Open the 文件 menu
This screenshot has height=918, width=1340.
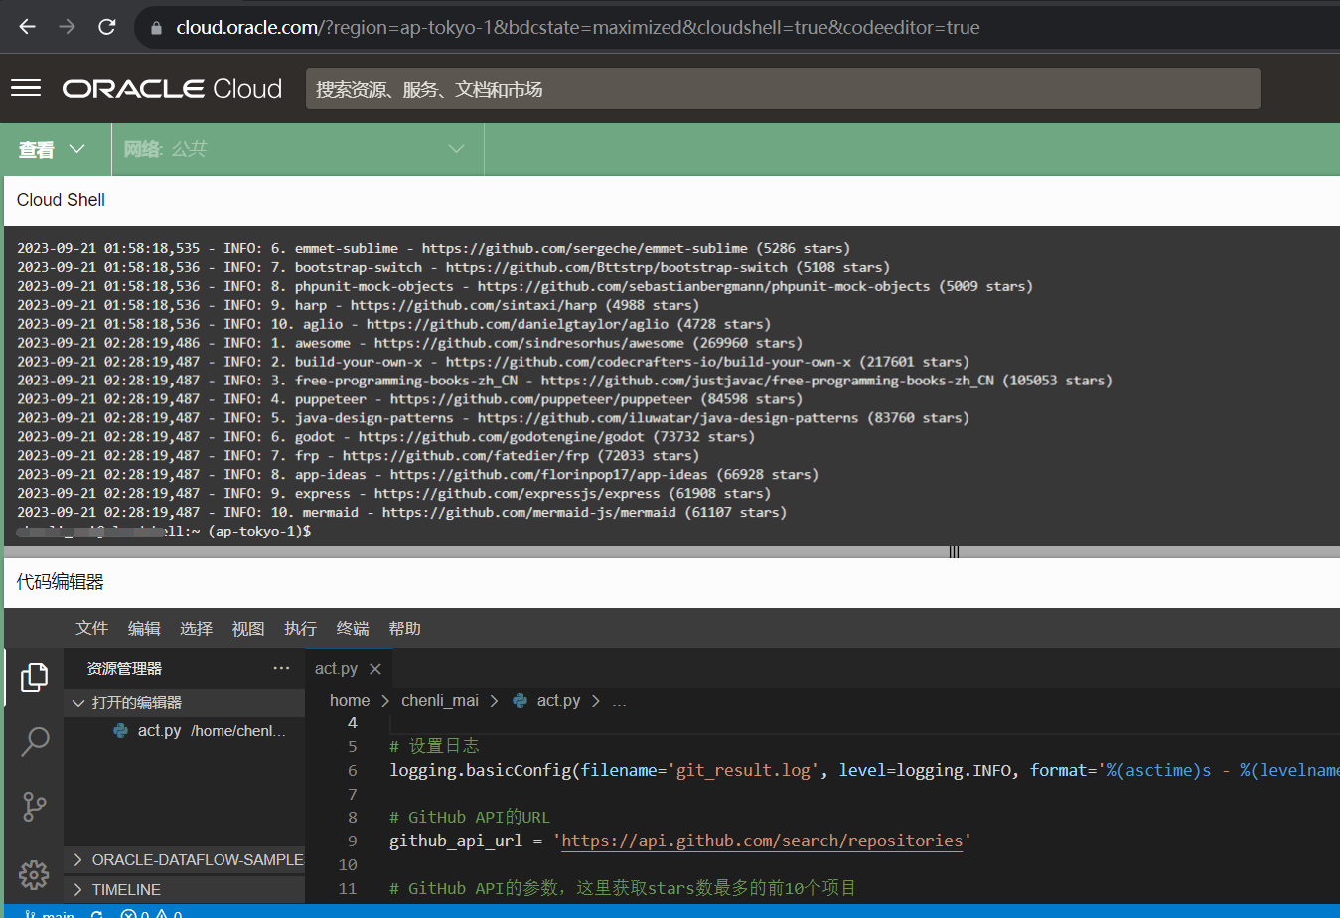pyautogui.click(x=91, y=628)
